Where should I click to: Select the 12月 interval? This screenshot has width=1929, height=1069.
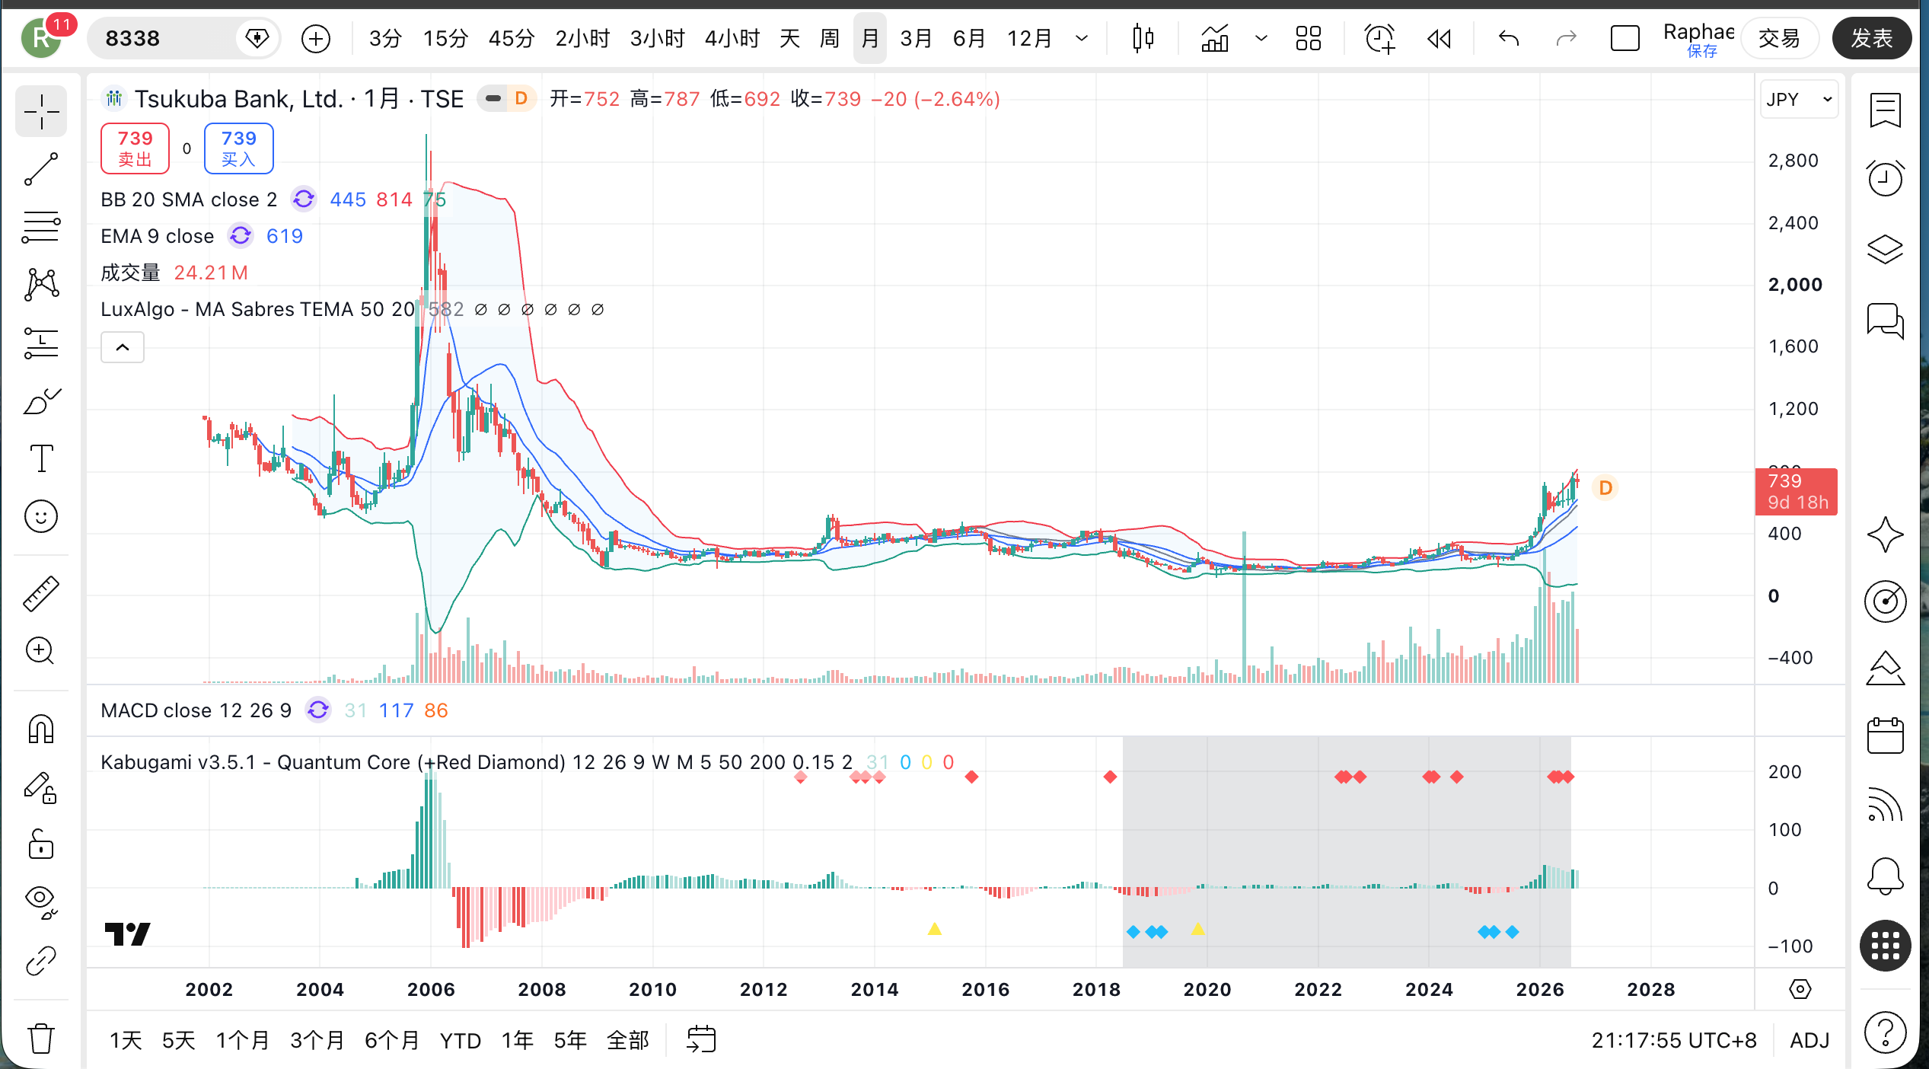pos(1030,38)
